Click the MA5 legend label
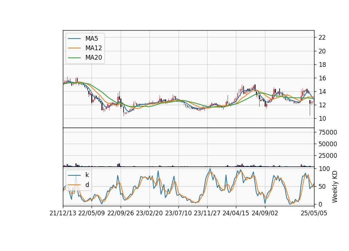This screenshot has width=349, height=251. tap(92, 39)
